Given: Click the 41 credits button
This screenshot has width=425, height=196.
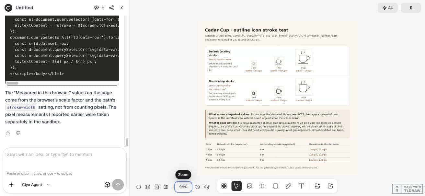Looking at the screenshot, I should [388, 8].
